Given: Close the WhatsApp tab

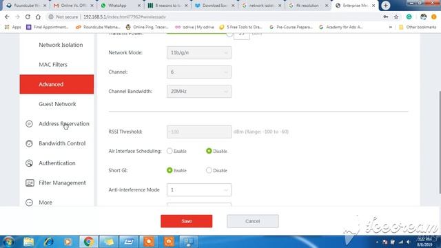Looking at the screenshot, I should tap(139, 6).
